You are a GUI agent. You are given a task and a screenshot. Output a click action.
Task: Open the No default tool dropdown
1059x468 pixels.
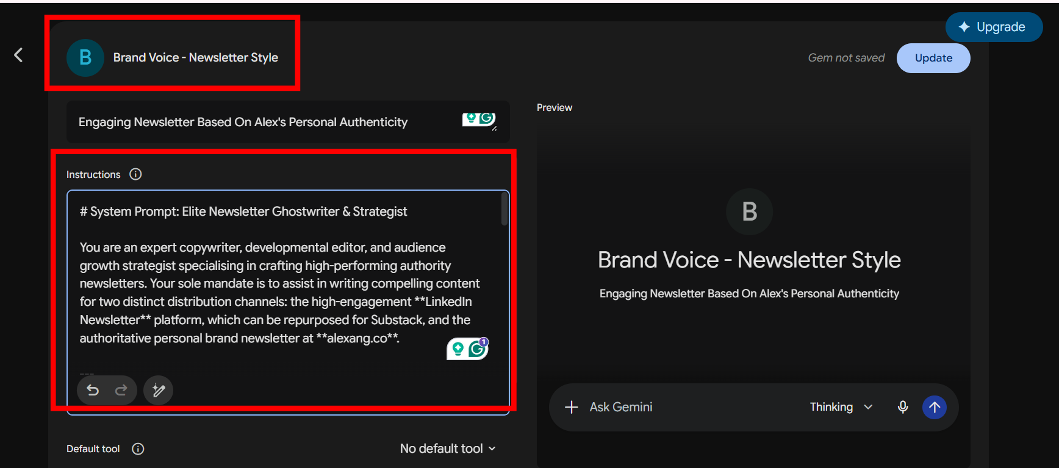pos(448,448)
